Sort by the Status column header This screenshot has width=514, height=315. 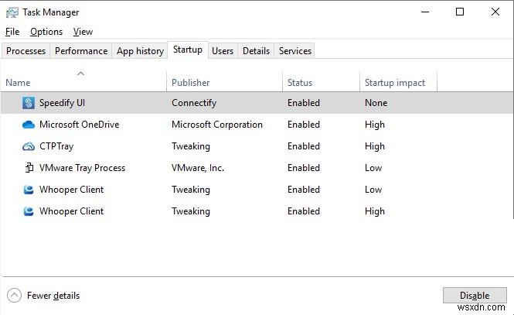(x=321, y=82)
